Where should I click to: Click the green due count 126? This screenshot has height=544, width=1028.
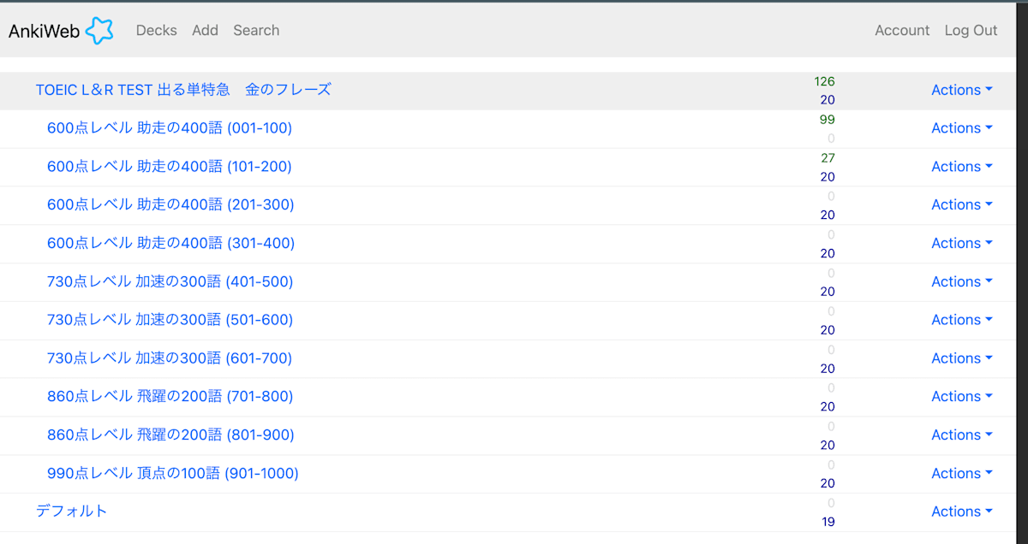pos(824,81)
